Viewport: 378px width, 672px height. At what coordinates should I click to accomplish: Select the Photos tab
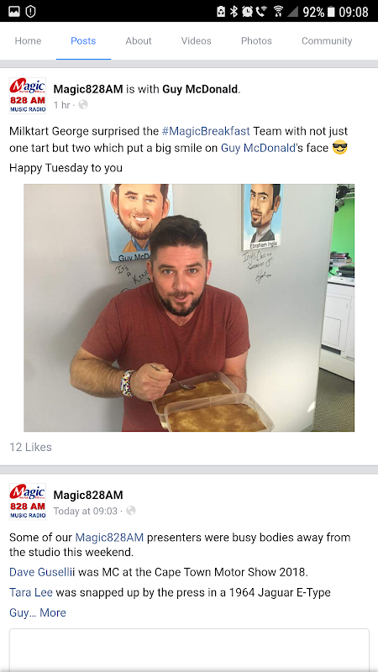(x=256, y=40)
